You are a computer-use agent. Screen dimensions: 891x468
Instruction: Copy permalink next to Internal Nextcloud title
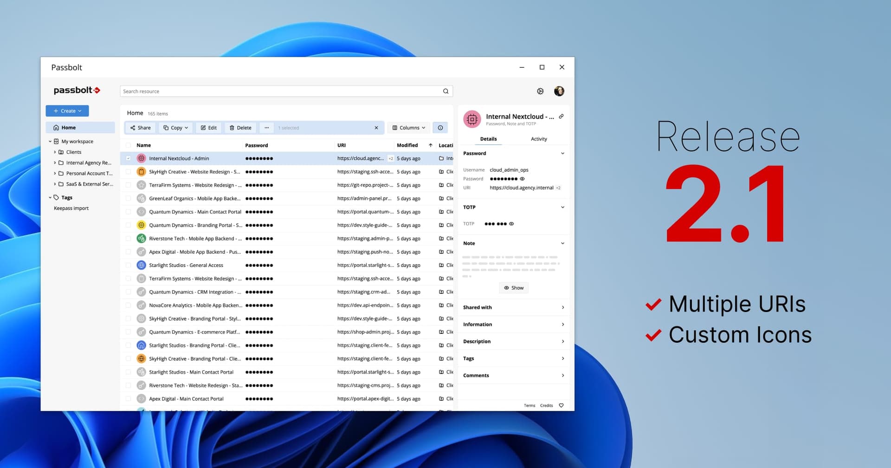click(x=562, y=116)
